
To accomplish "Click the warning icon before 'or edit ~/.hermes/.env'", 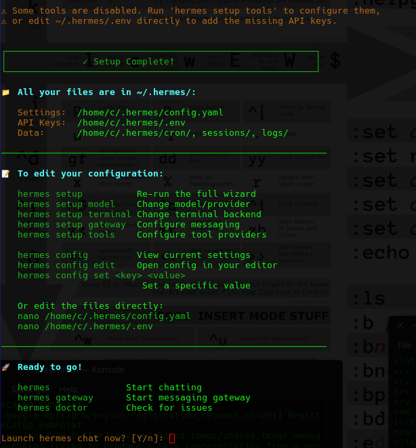I will [4, 21].
